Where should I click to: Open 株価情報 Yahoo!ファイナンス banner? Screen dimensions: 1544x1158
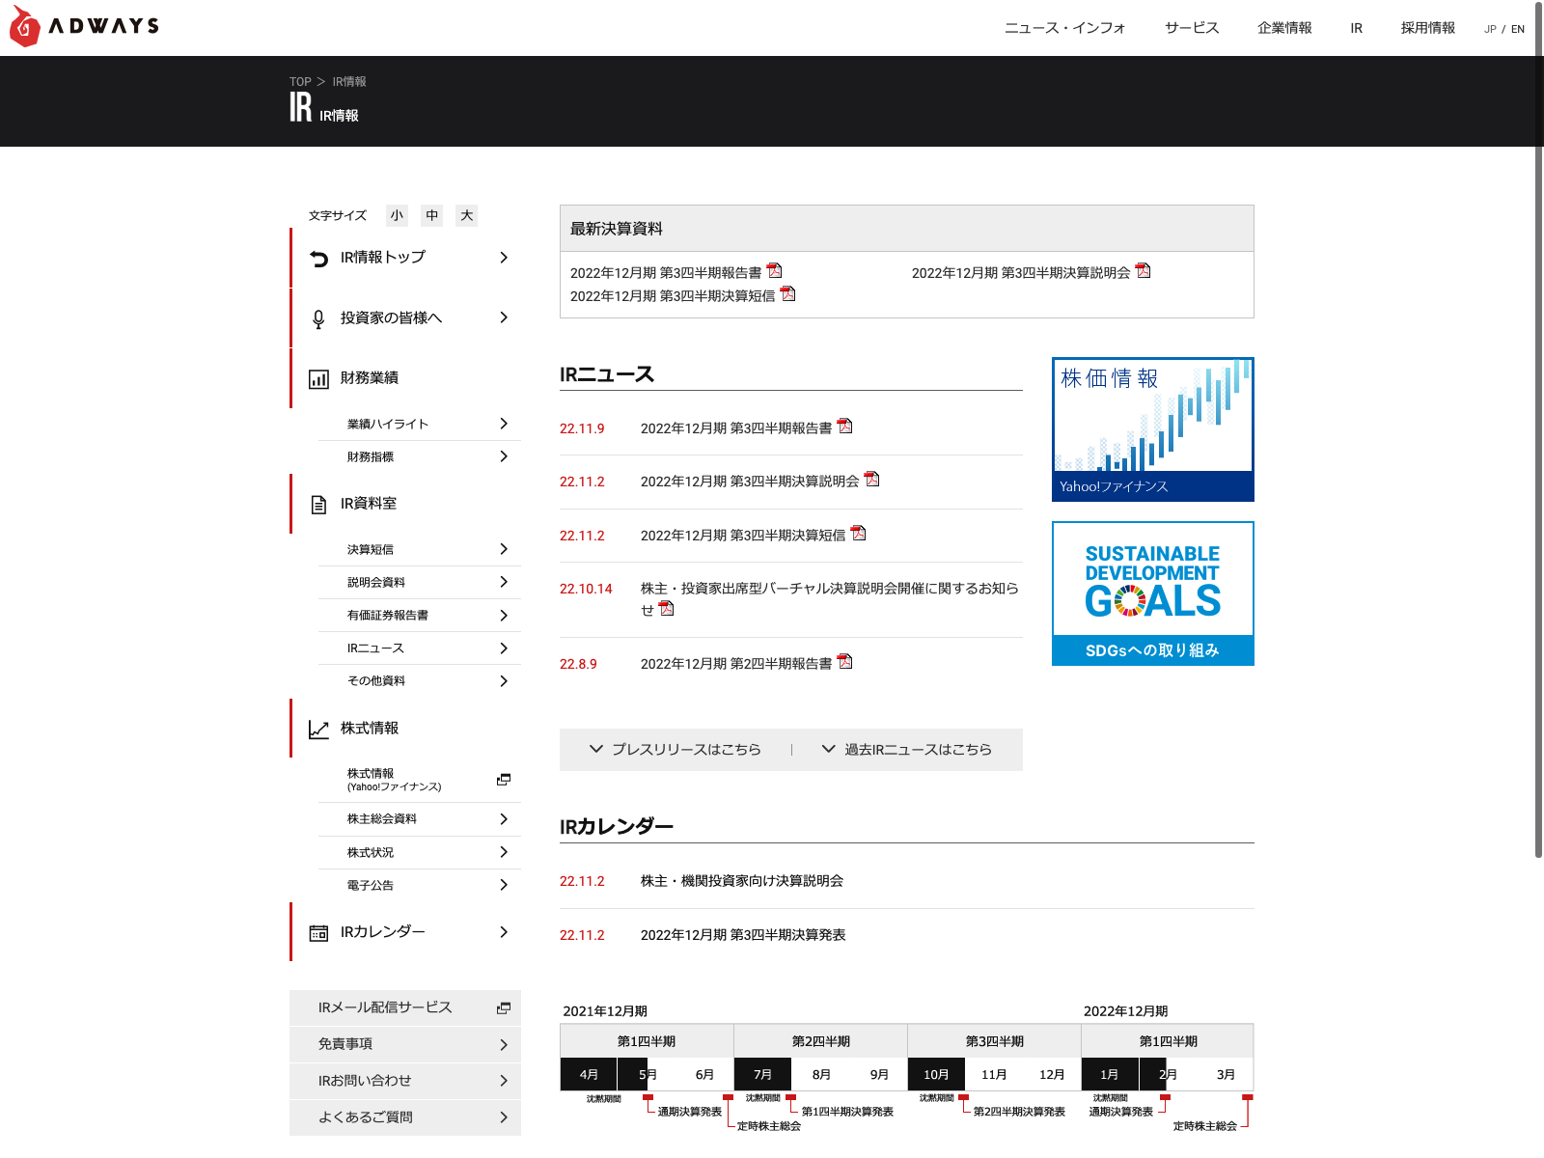point(1152,429)
